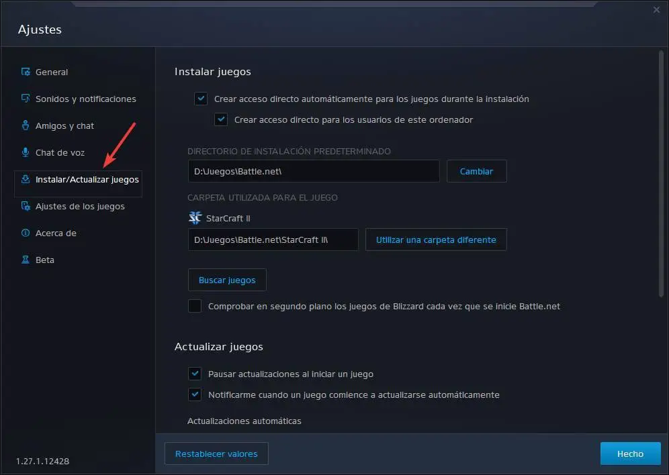Enable comprobar en segundo plano los juegos
Viewport: 669px width, 475px height.
(x=195, y=306)
